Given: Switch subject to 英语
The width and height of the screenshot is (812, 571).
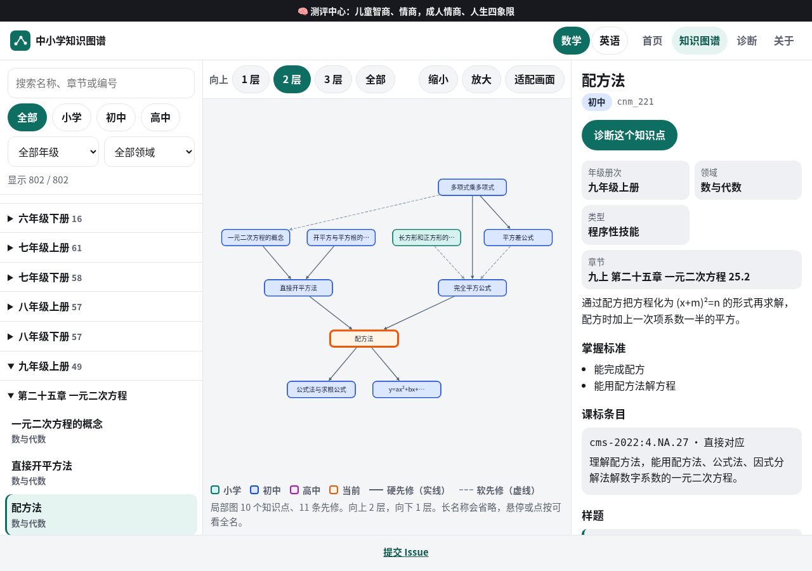Looking at the screenshot, I should 610,41.
